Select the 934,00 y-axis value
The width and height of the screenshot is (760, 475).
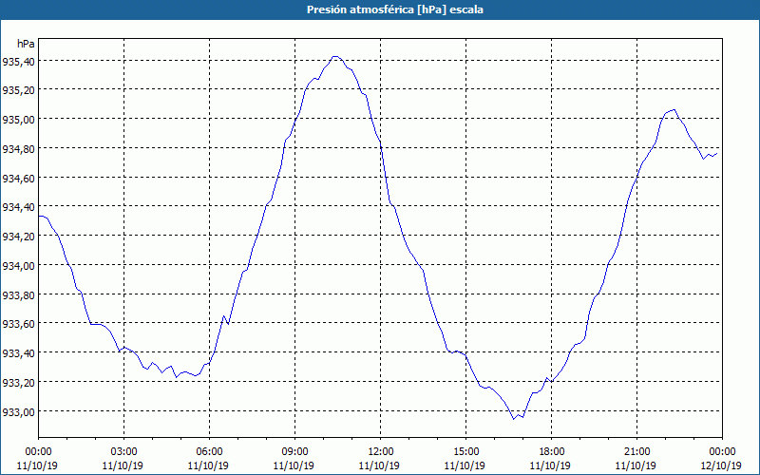click(x=18, y=266)
